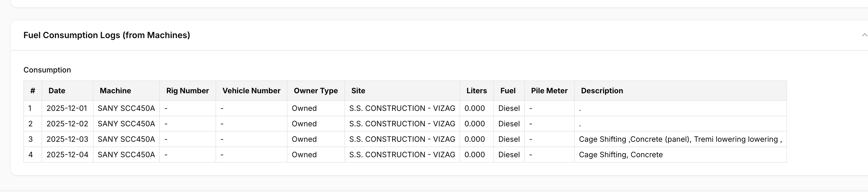868x194 pixels.
Task: Click the # column header
Action: (x=33, y=91)
